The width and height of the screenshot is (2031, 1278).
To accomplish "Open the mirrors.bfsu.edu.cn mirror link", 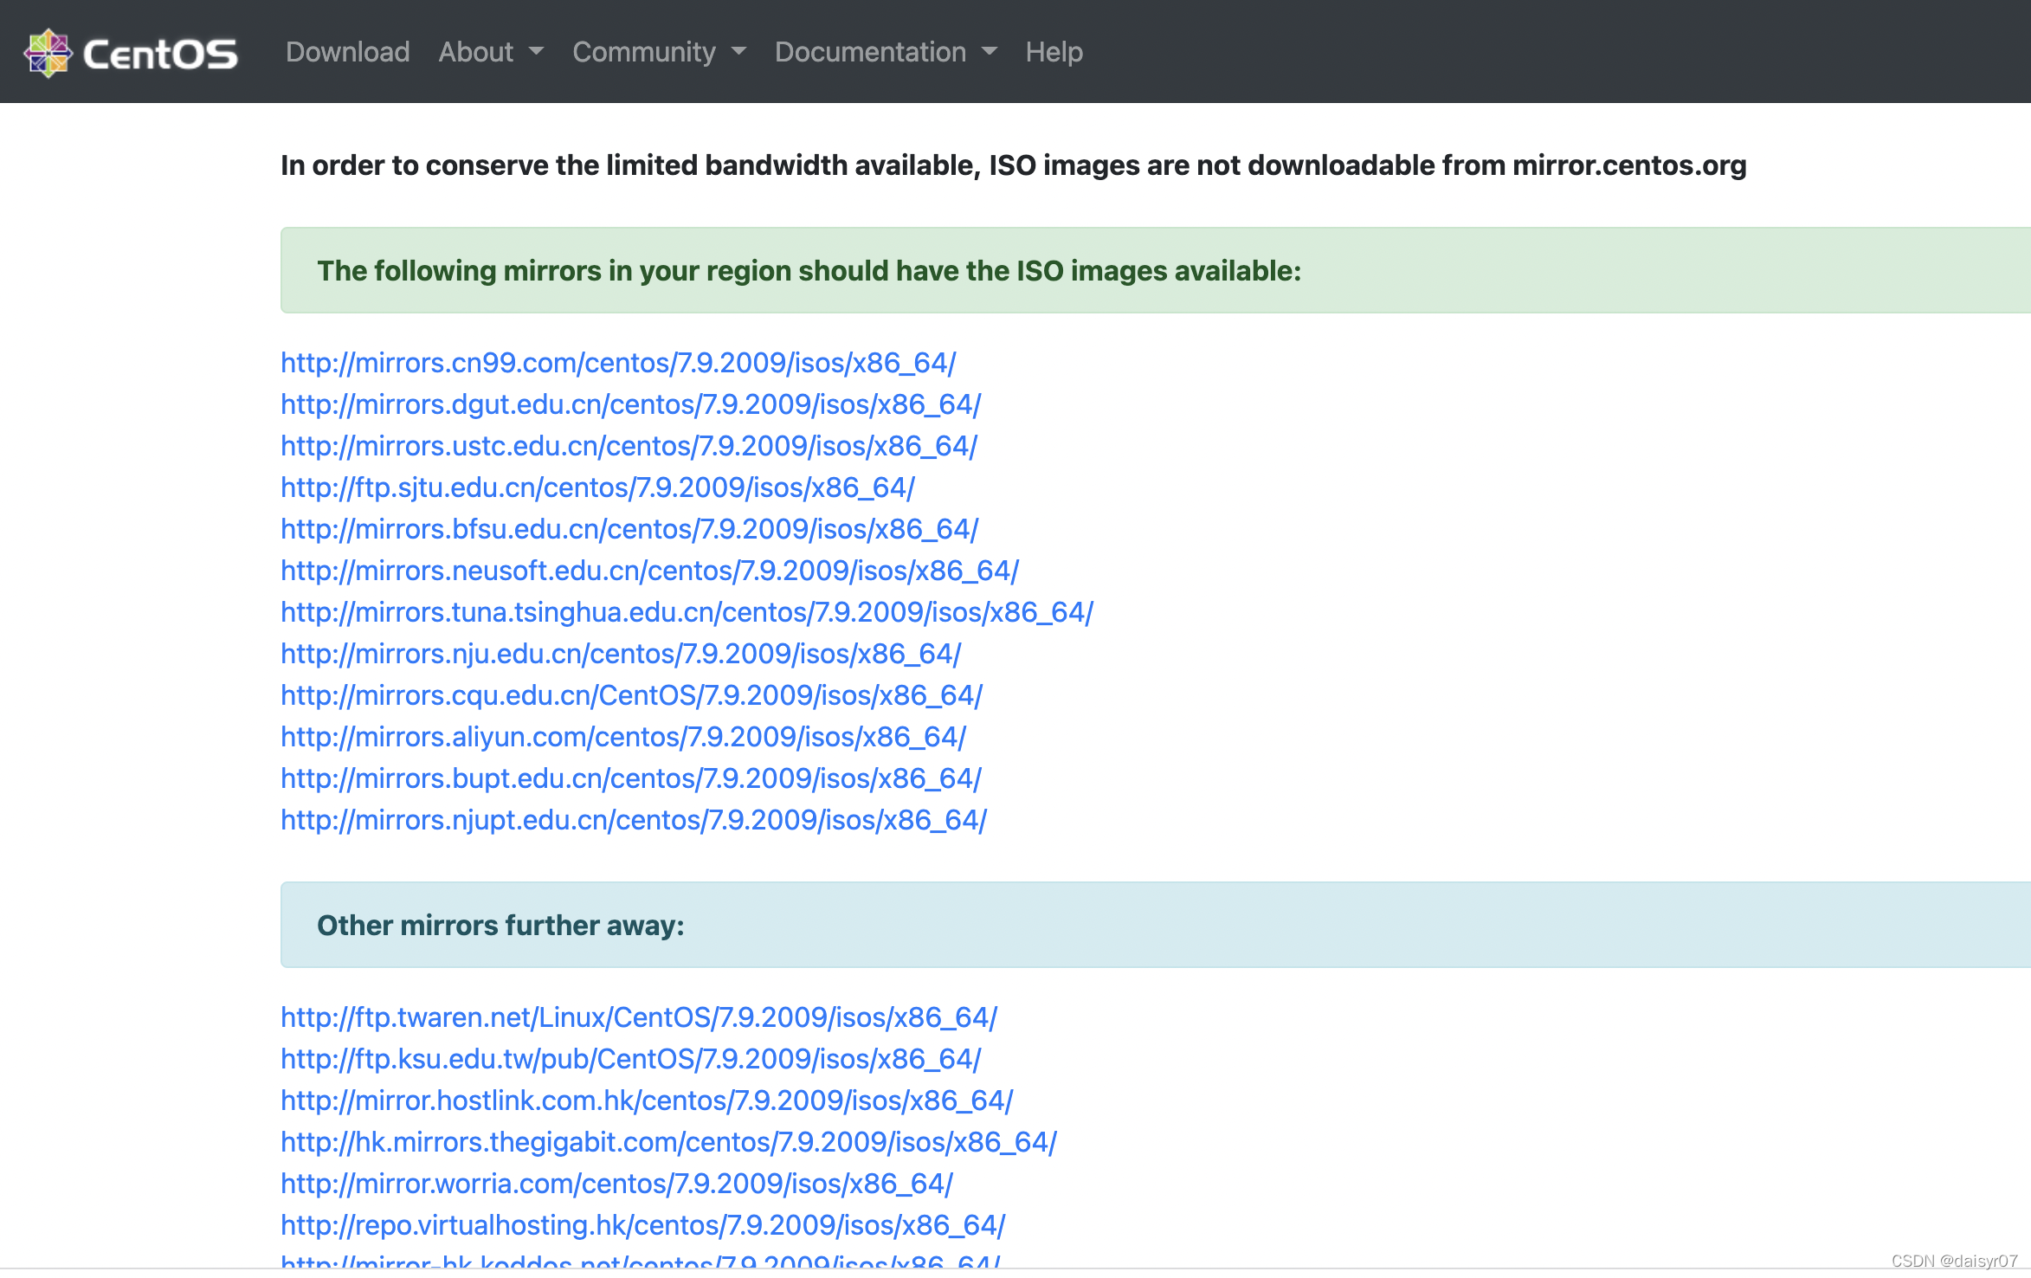I will 629,529.
